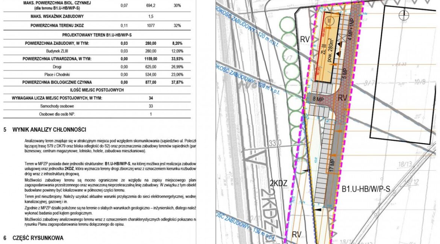440x244 pixels.
Task: Open the heading CZĘŚĆ RYSUNKOWA
Action: tap(38, 238)
